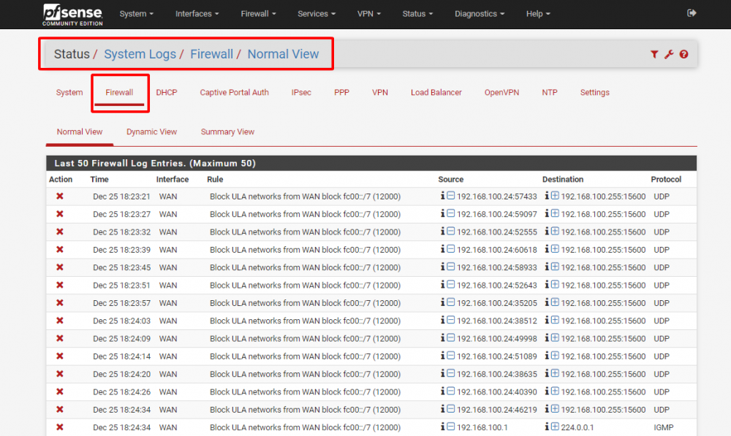
Task: Click the pfSense logo
Action: coord(72,13)
